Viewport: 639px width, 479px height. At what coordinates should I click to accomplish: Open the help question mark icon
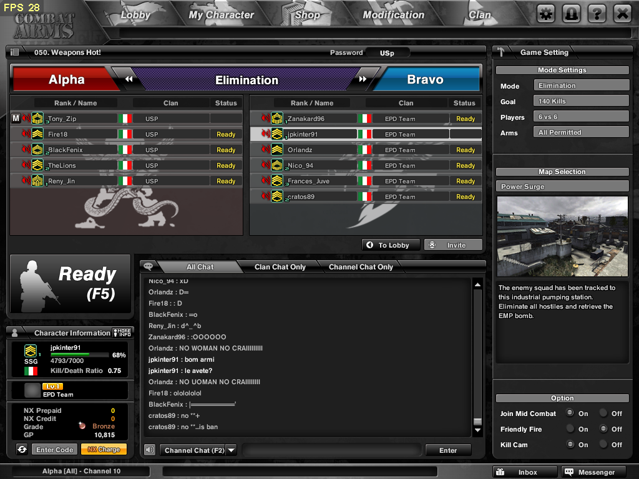tap(597, 14)
